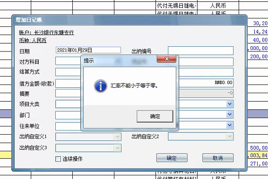The width and height of the screenshot is (268, 179).
Task: Click the 汇率不能小于等于零 message text
Action: [134, 85]
